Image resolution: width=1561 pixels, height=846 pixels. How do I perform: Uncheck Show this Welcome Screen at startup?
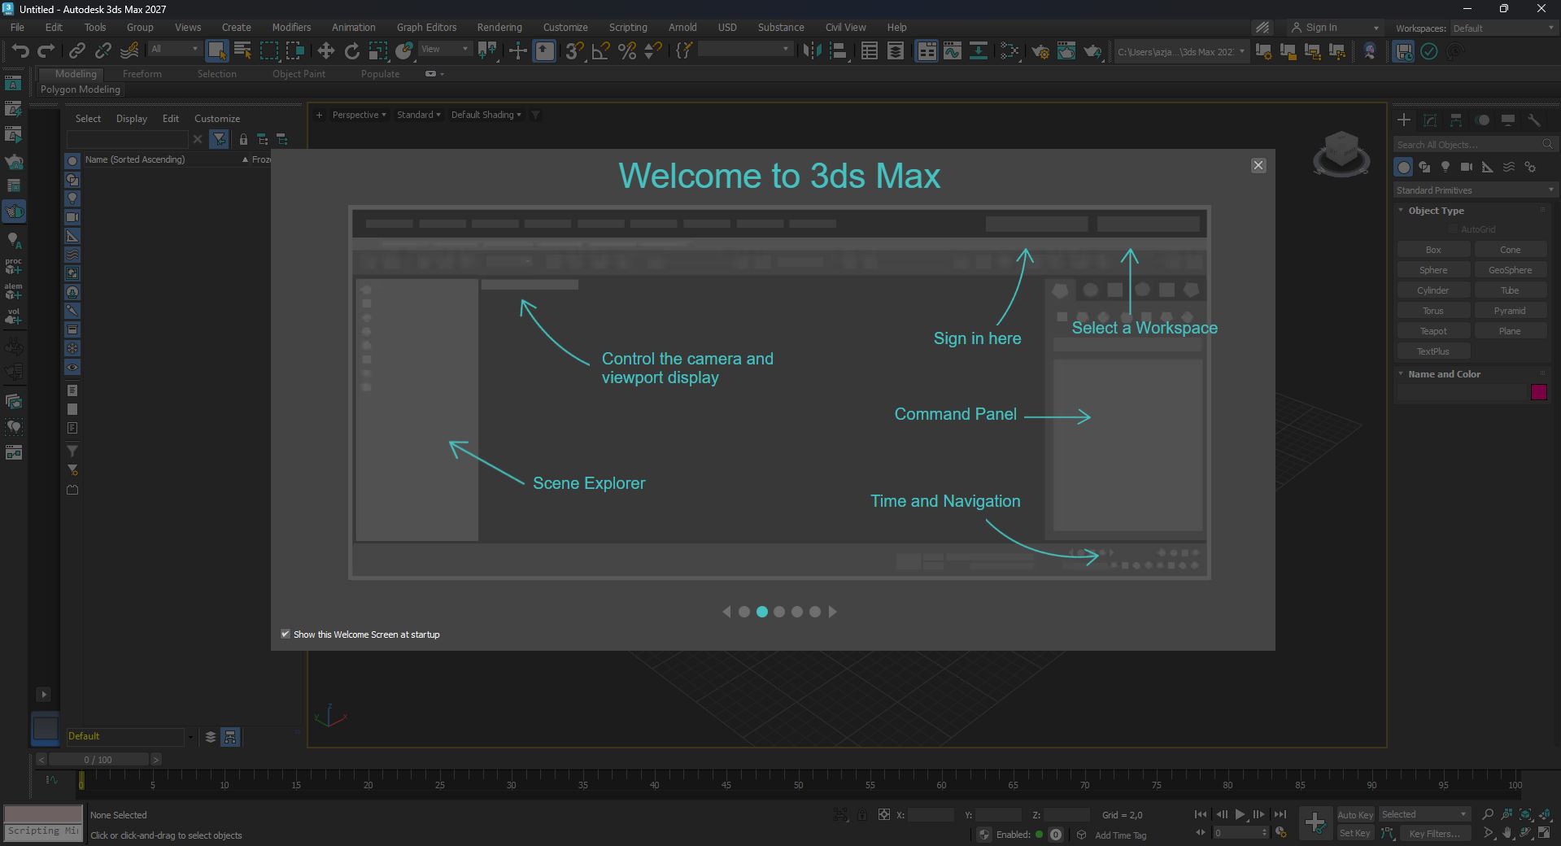pos(286,634)
